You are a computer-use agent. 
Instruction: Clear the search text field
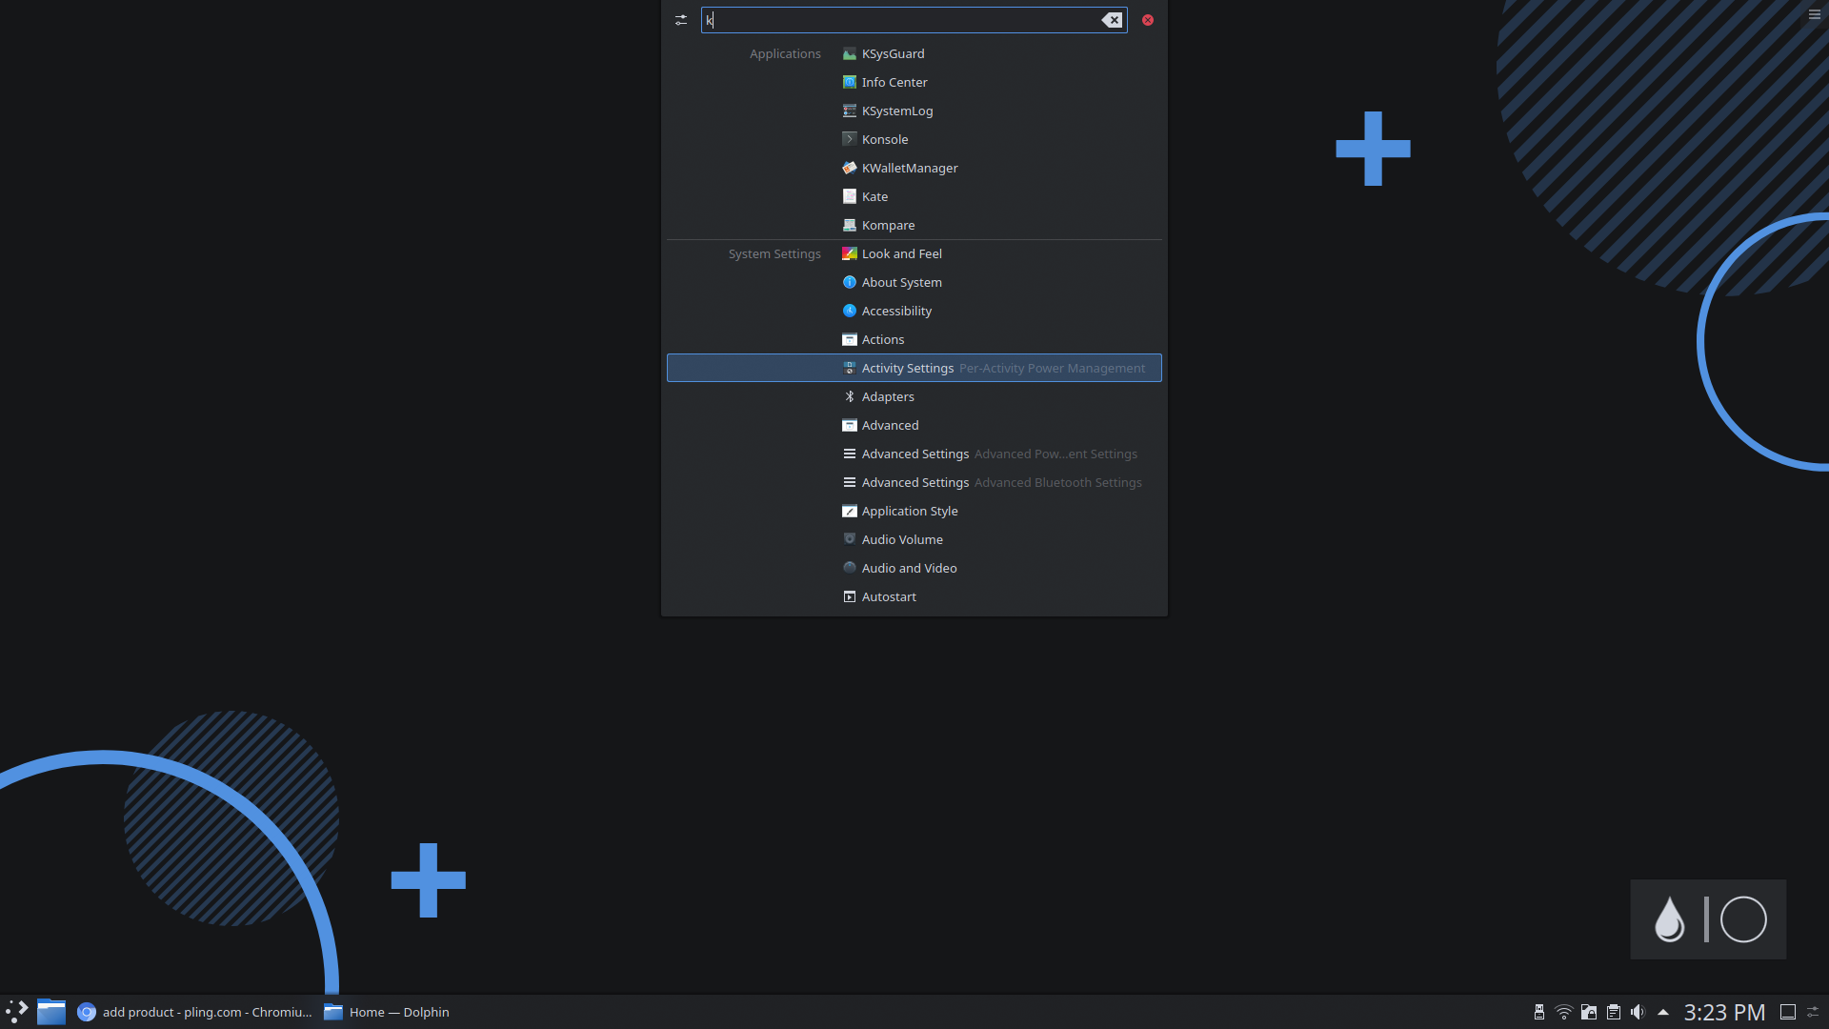tap(1112, 20)
